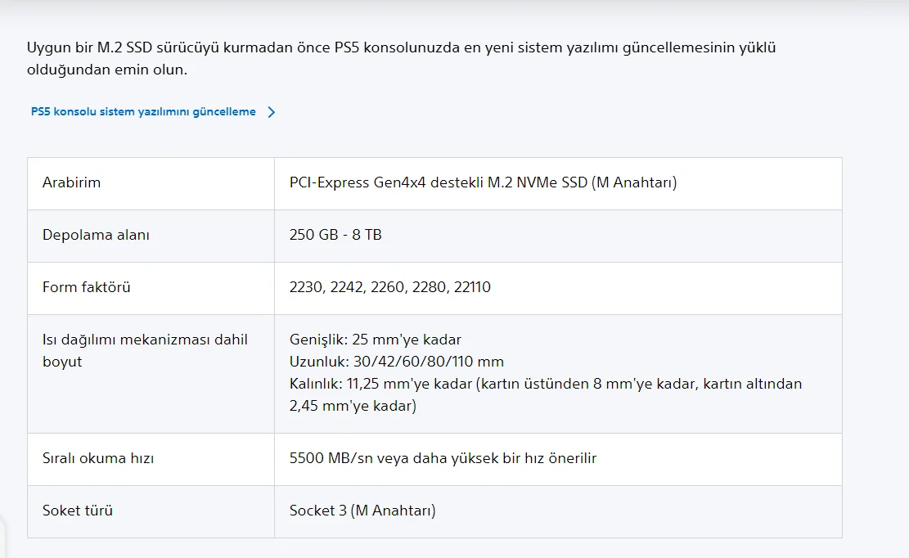Image resolution: width=909 pixels, height=558 pixels.
Task: Click the Form faktörü row label
Action: [87, 287]
